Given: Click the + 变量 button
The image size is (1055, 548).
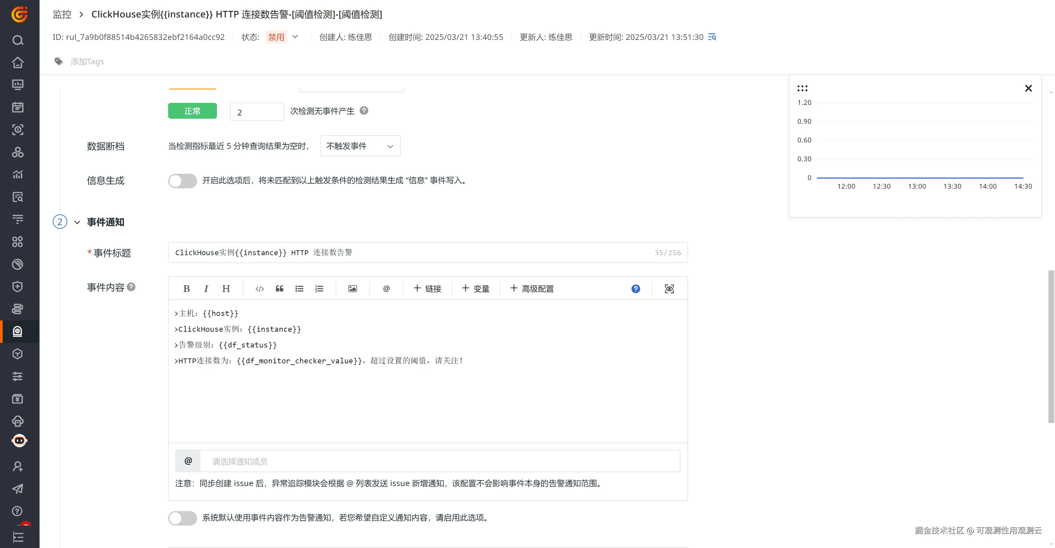Looking at the screenshot, I should 475,289.
